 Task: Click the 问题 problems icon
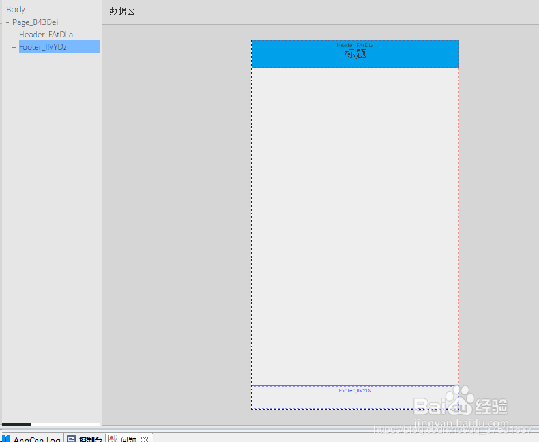point(112,439)
